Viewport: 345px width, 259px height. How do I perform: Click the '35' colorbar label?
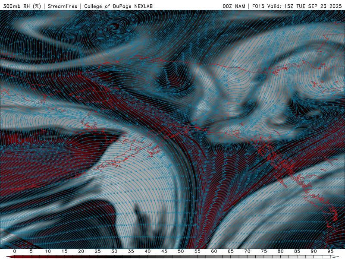[131, 251]
